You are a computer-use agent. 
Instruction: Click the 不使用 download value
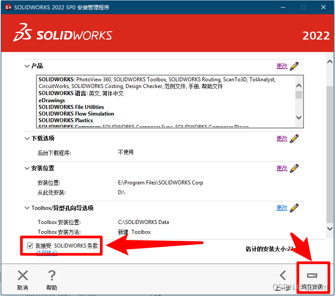(126, 152)
